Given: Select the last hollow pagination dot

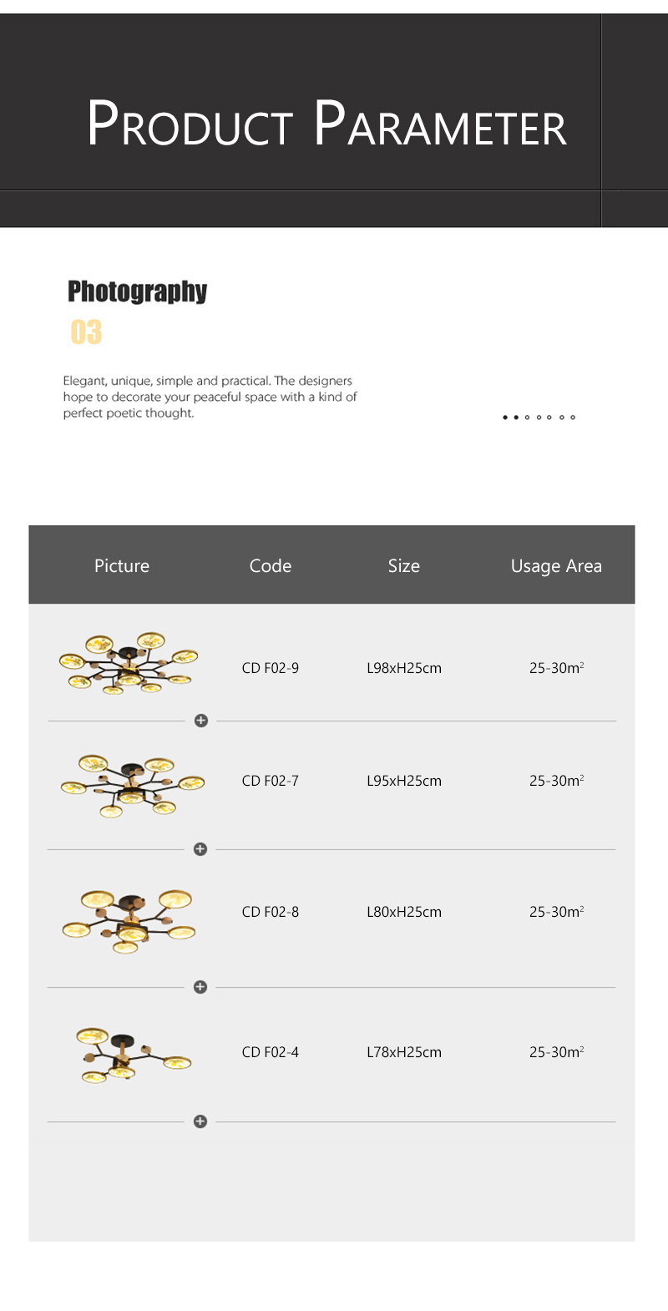Looking at the screenshot, I should pos(573,418).
